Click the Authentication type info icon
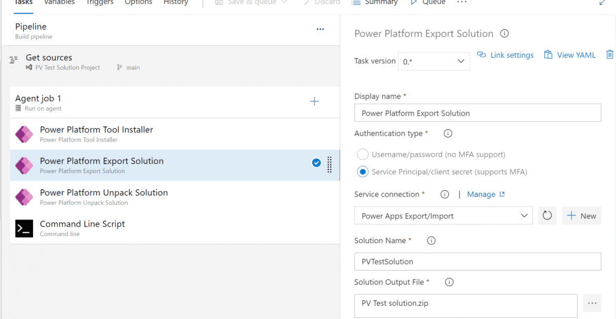The height and width of the screenshot is (319, 616). (x=448, y=134)
